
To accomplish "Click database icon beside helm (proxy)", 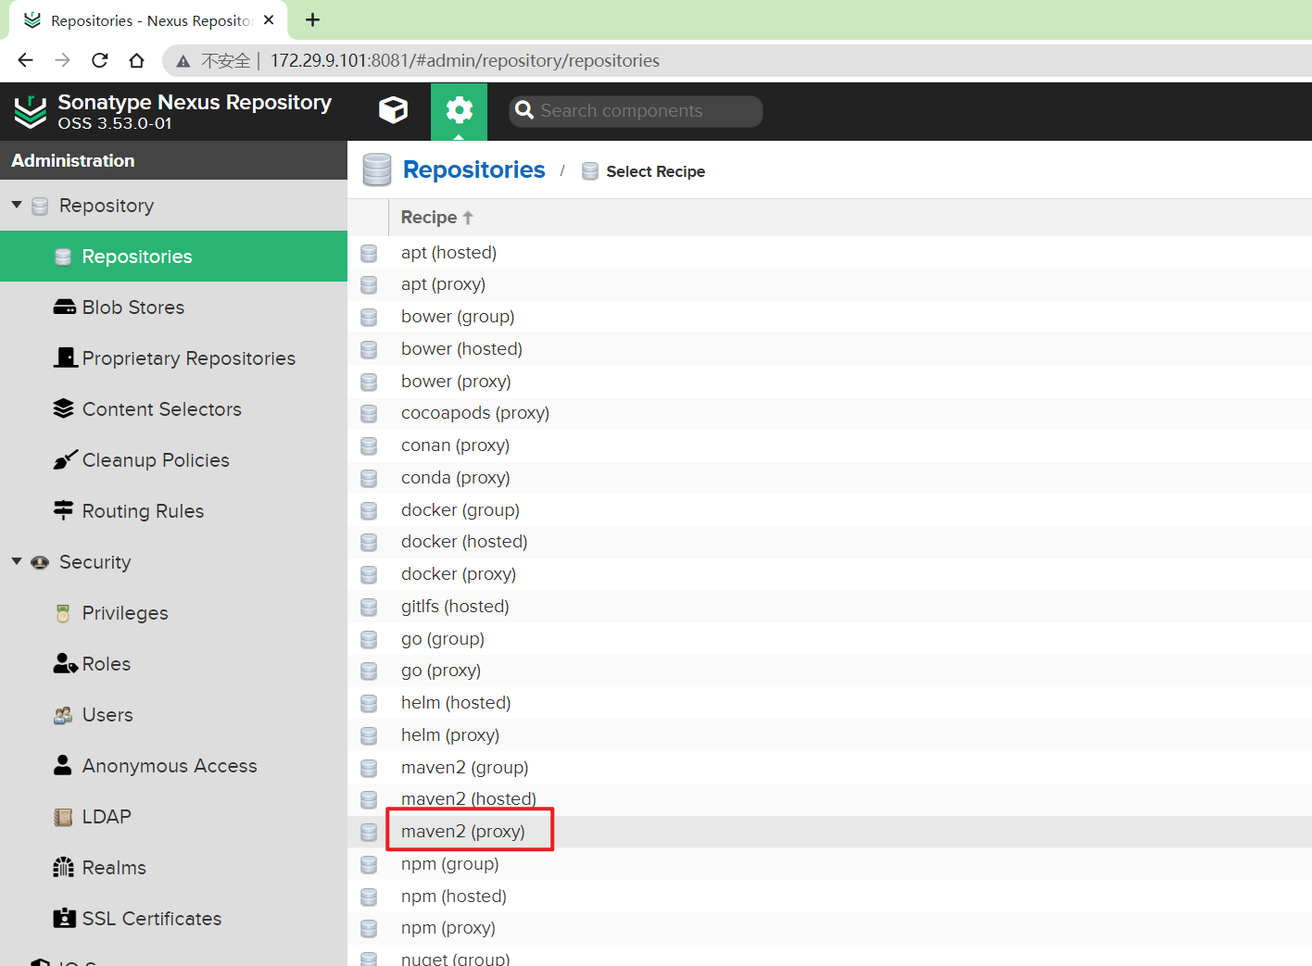I will [369, 735].
